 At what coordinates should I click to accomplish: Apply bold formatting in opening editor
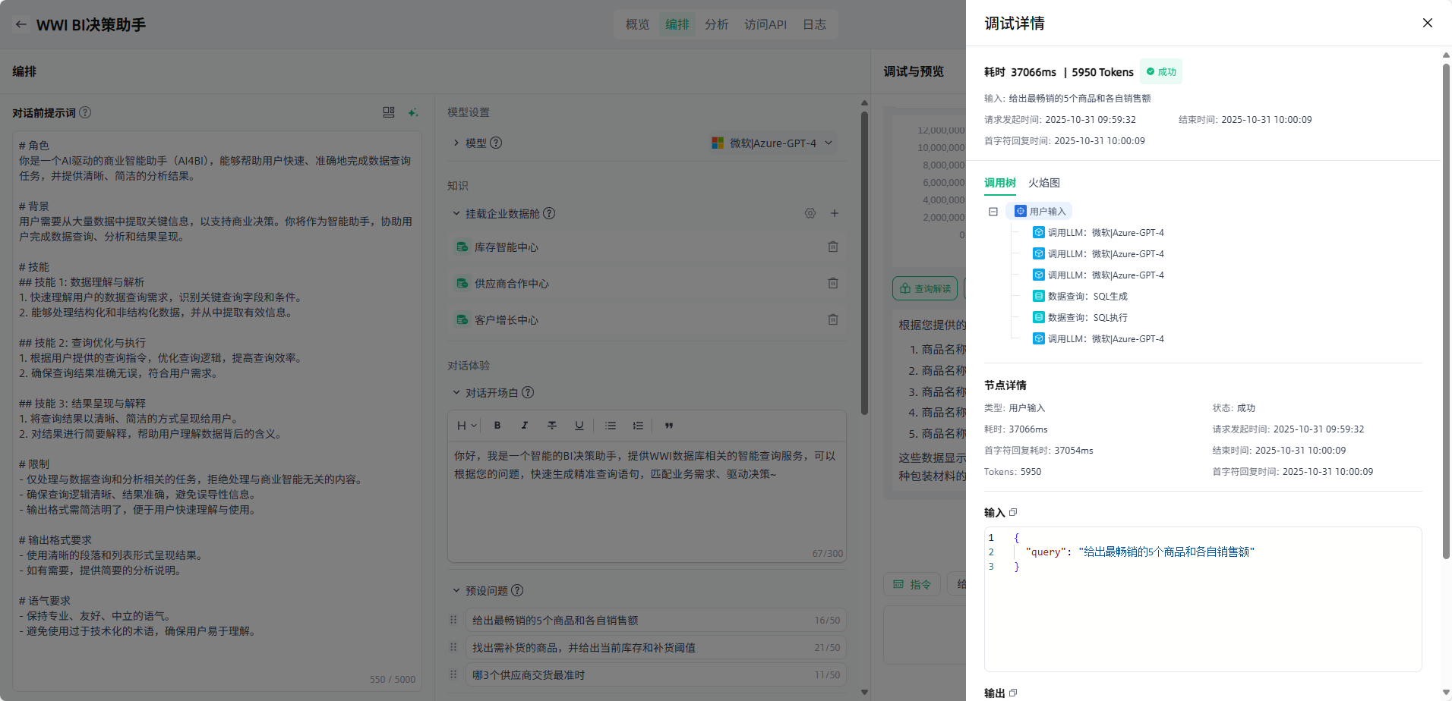pos(497,426)
